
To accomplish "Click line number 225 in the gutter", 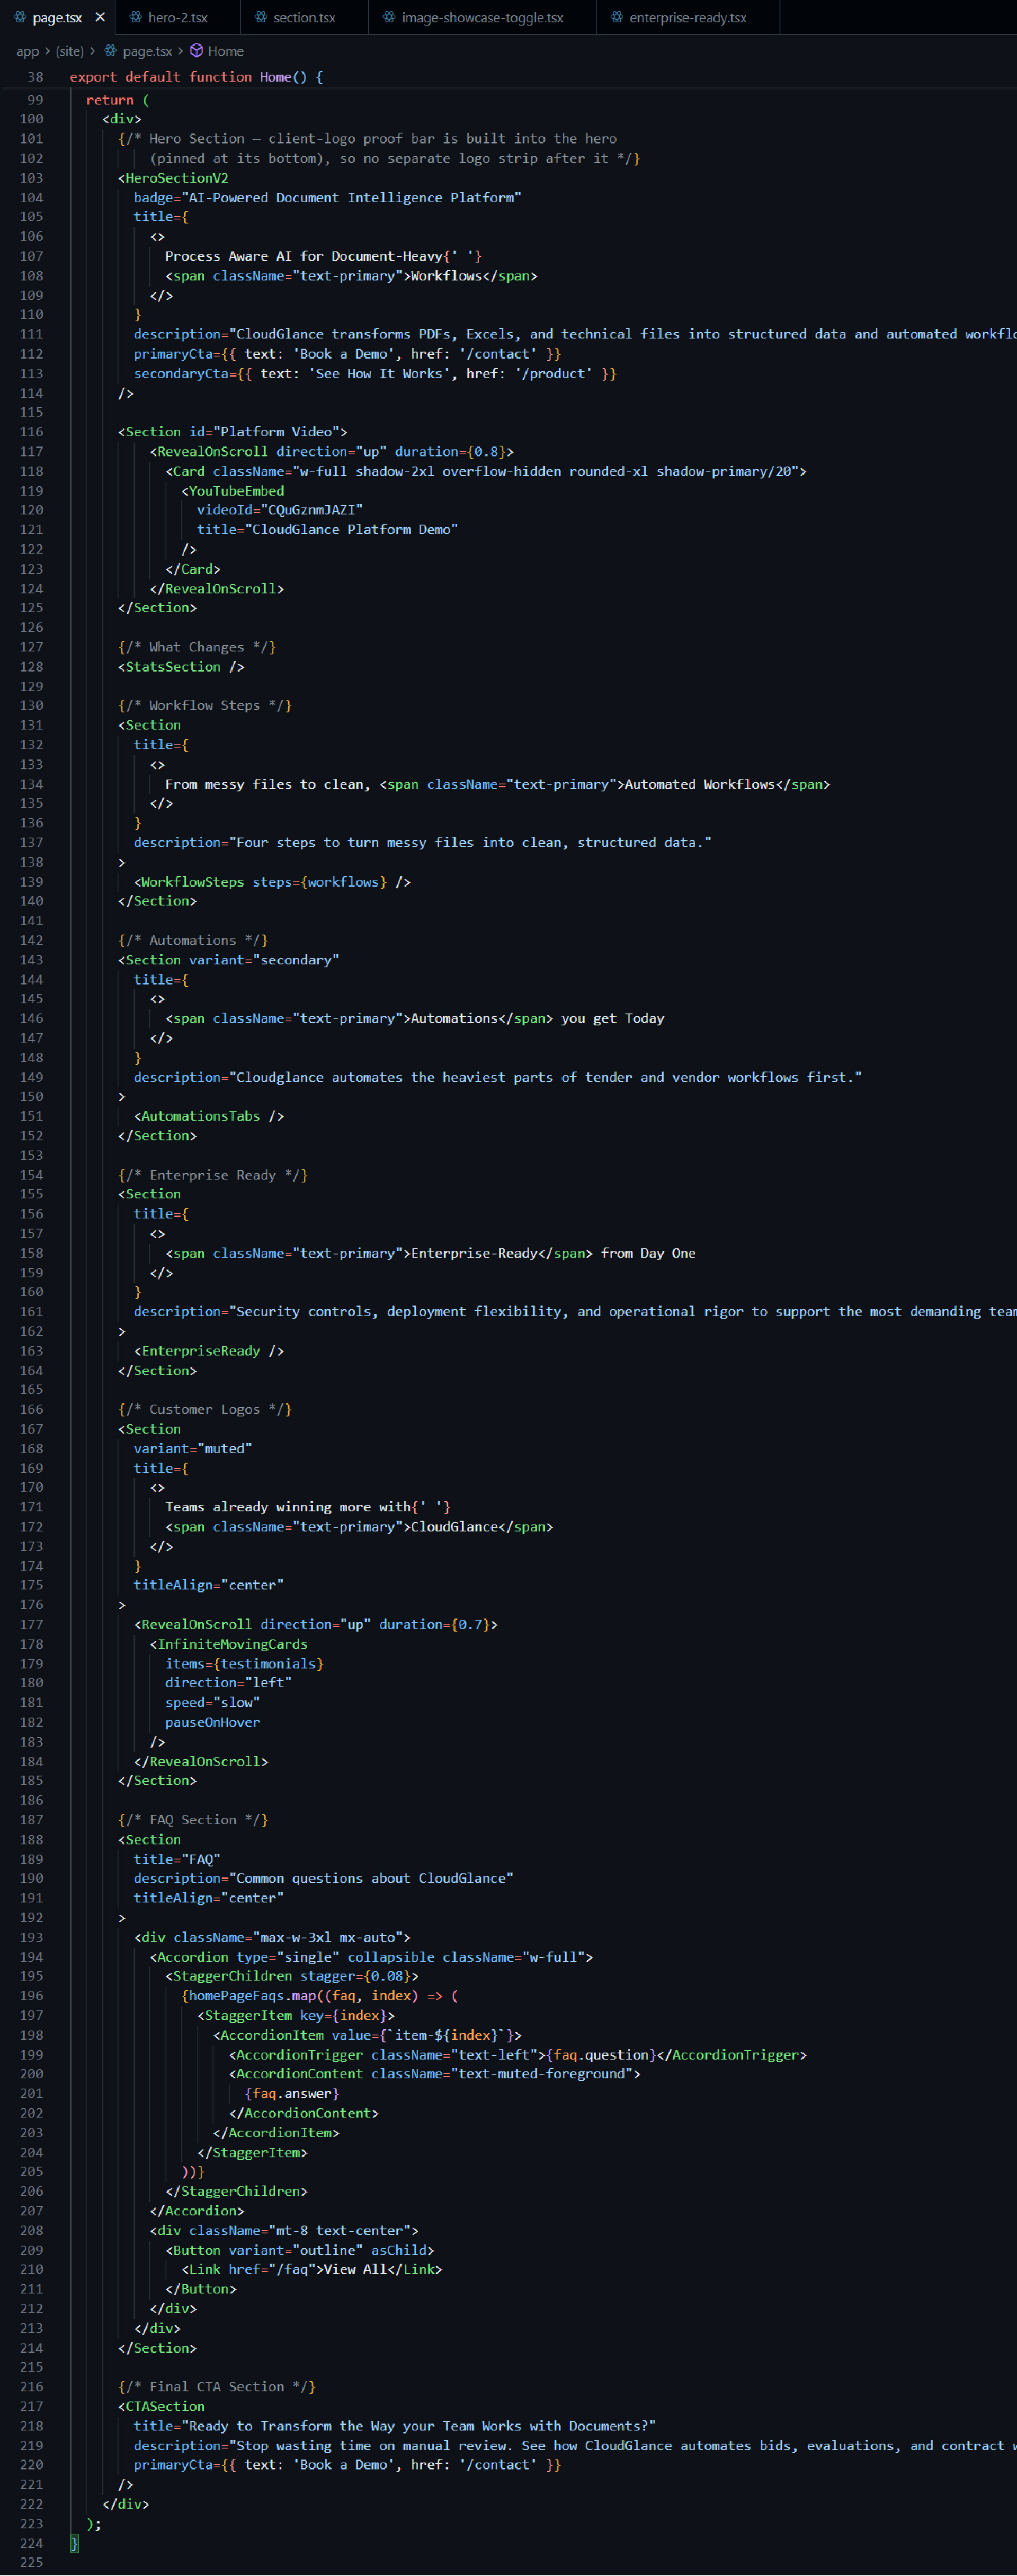I will [x=31, y=2563].
